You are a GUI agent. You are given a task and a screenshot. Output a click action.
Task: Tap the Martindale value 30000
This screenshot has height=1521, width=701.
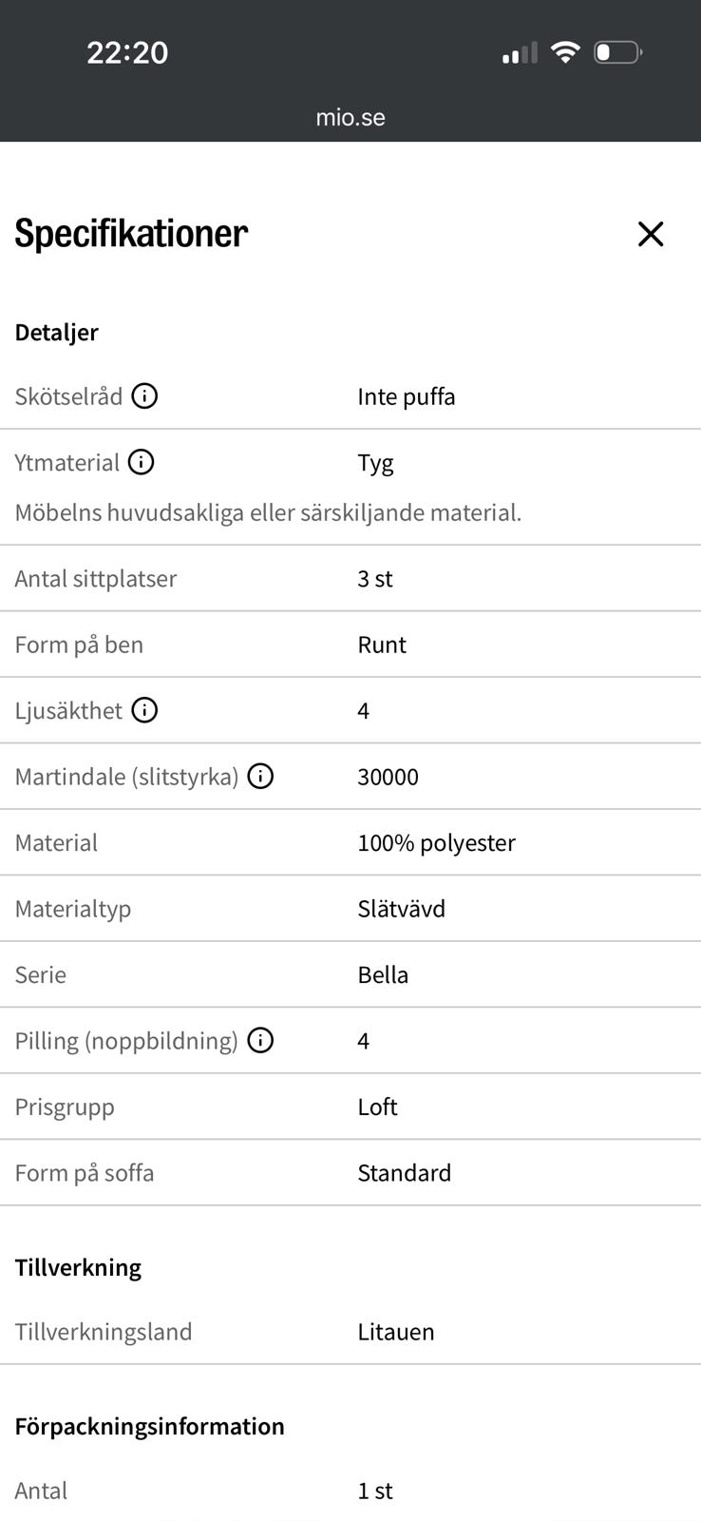pos(388,777)
